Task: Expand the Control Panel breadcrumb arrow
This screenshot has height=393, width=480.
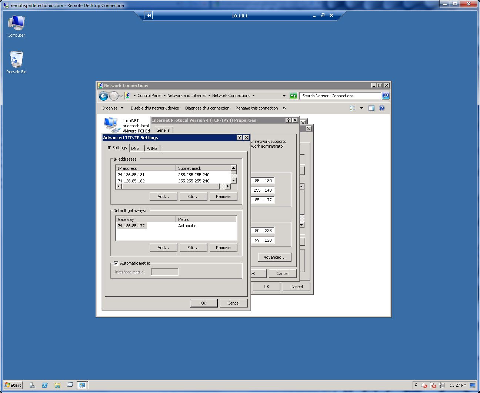Action: tap(164, 95)
